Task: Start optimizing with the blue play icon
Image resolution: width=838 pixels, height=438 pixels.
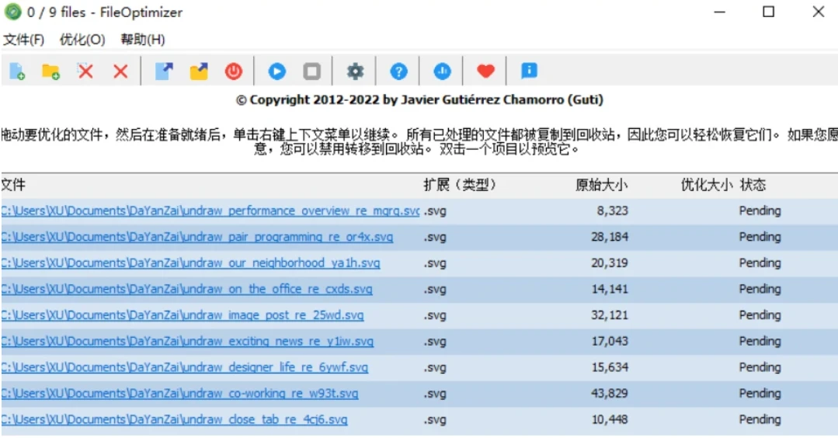Action: [277, 71]
